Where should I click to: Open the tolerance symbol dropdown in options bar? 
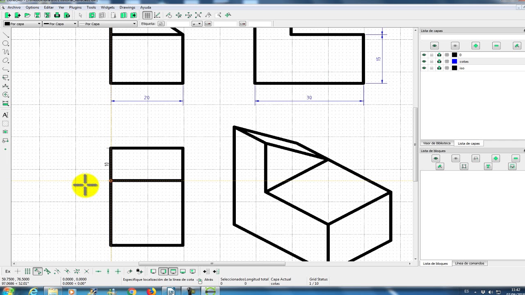[197, 24]
